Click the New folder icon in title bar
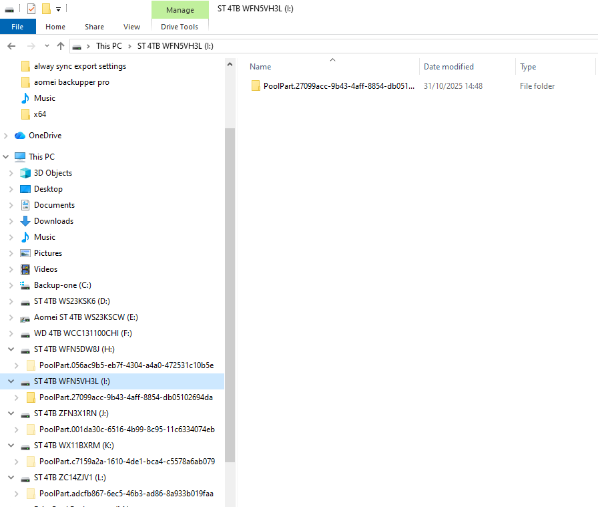 [46, 9]
